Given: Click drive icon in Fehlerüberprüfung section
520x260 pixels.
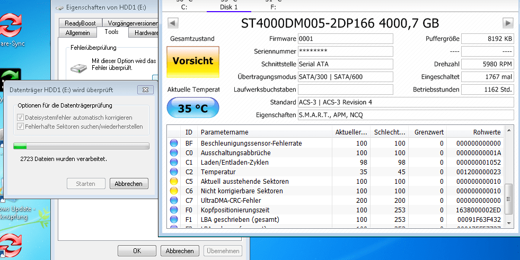Looking at the screenshot, I should coord(78,68).
